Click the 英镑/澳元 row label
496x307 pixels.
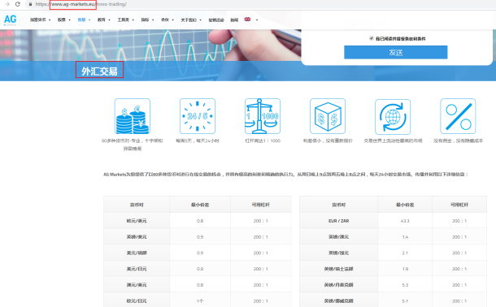click(x=338, y=237)
